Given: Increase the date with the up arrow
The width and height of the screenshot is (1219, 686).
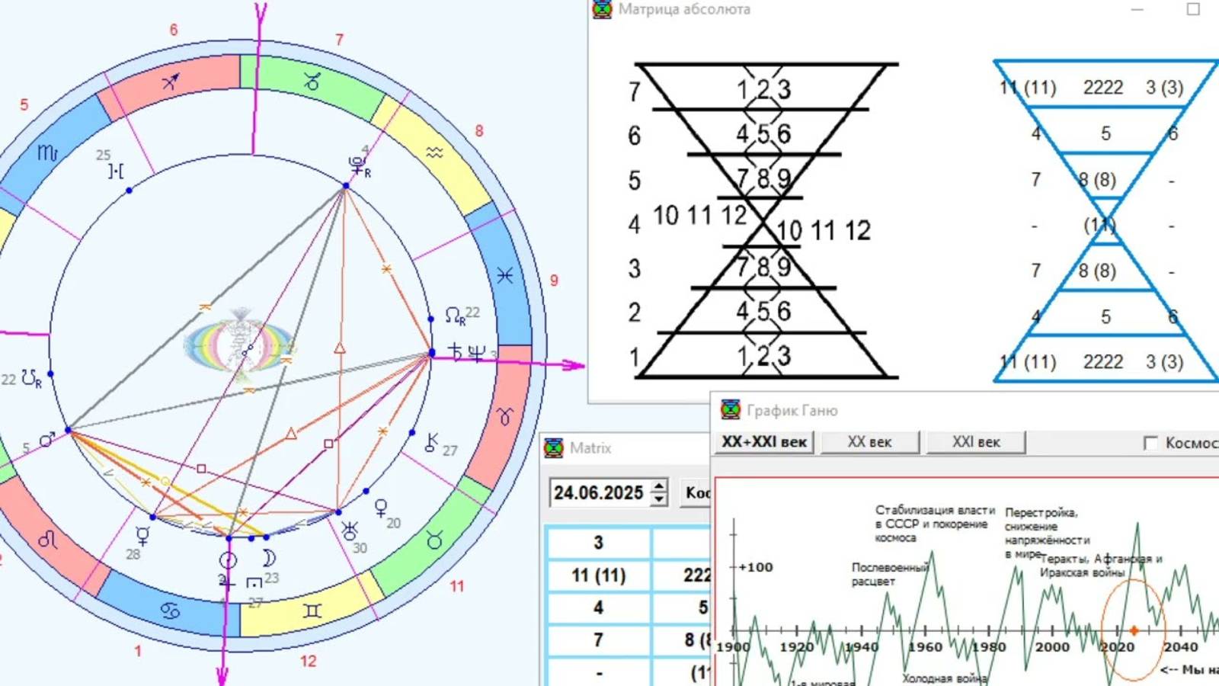Looking at the screenshot, I should pyautogui.click(x=659, y=486).
